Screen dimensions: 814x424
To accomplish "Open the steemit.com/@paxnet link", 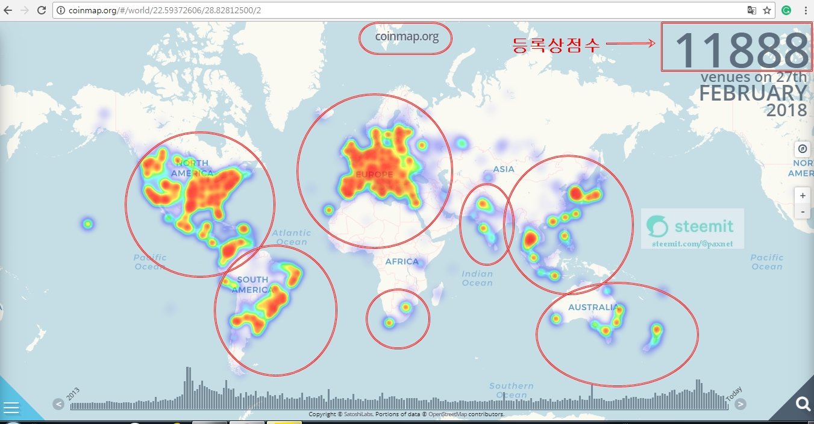I will coord(692,244).
